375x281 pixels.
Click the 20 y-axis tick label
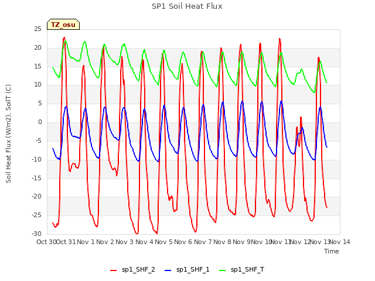point(37,48)
